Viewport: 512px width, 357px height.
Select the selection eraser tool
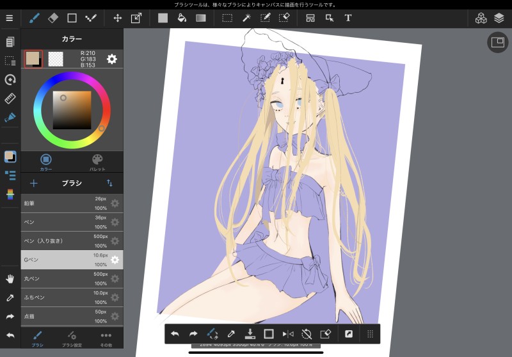pos(284,18)
